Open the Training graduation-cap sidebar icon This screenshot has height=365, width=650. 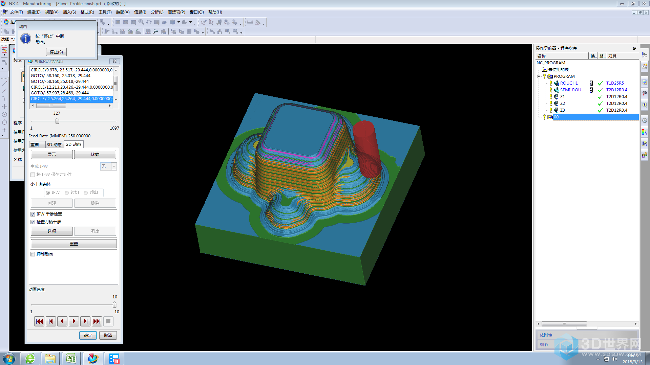(x=645, y=93)
